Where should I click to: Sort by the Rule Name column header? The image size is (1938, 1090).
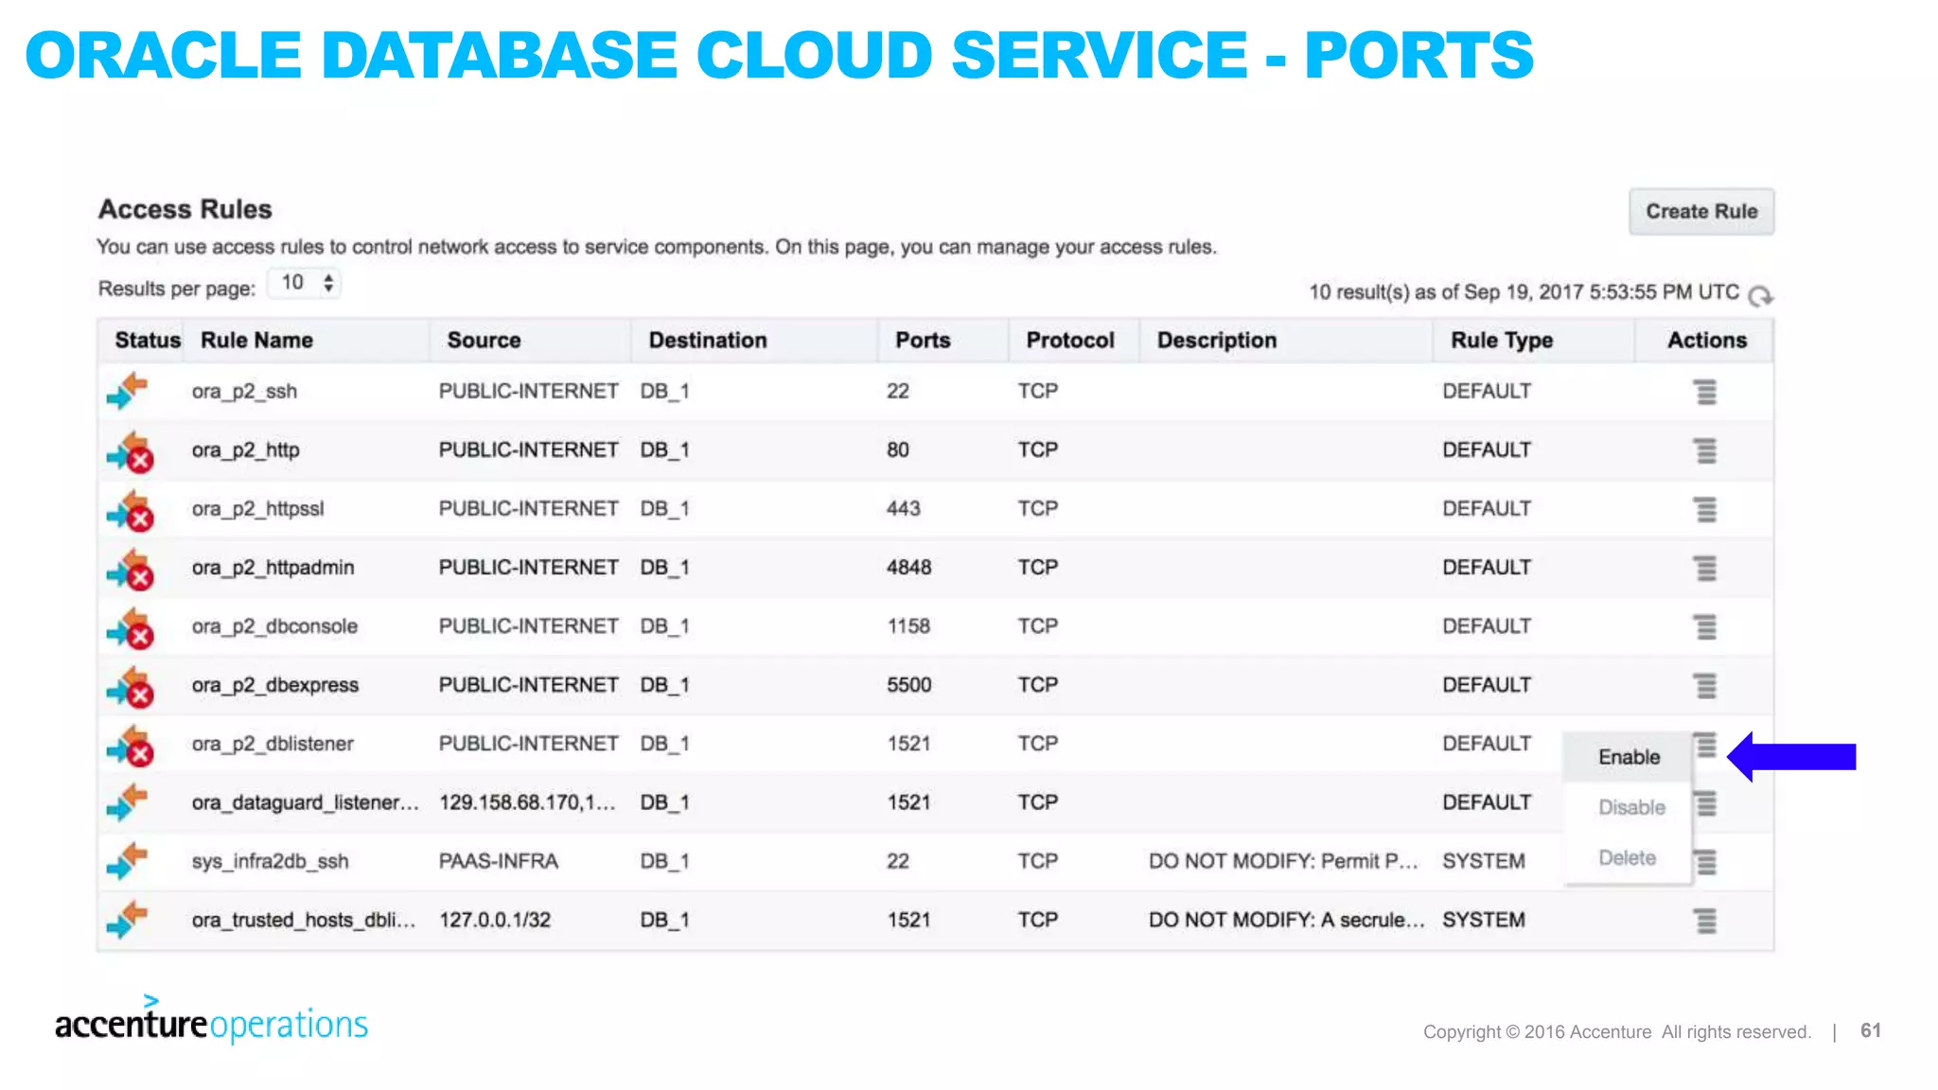pyautogui.click(x=256, y=341)
